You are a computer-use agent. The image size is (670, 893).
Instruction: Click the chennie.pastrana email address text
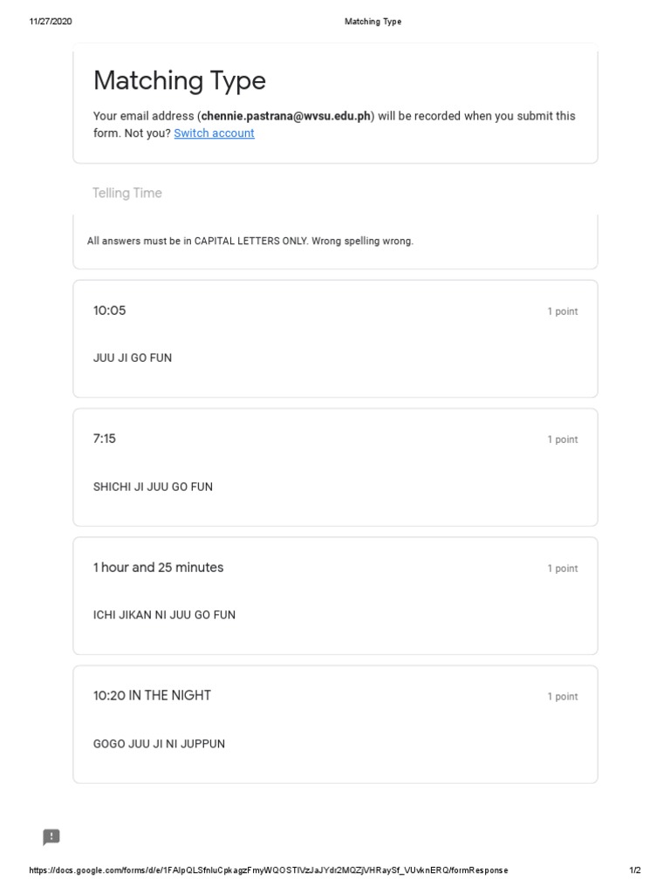coord(286,116)
